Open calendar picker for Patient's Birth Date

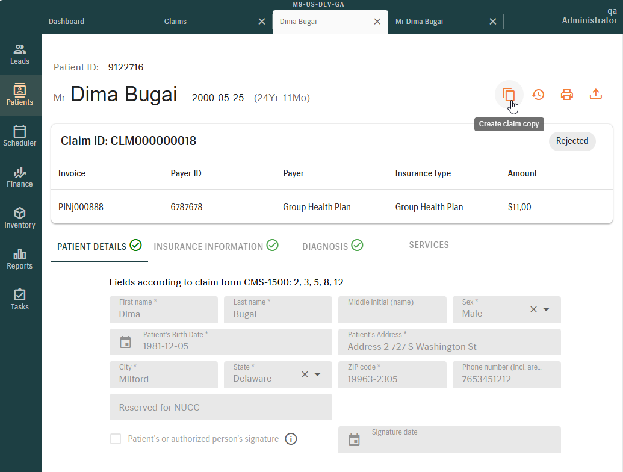tap(126, 342)
